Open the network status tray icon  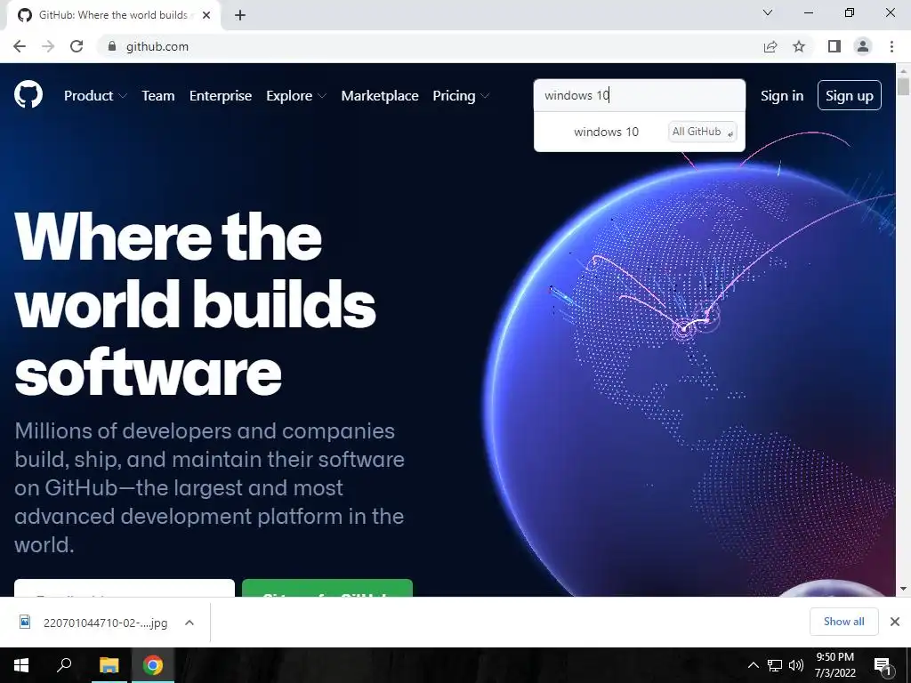pos(775,665)
